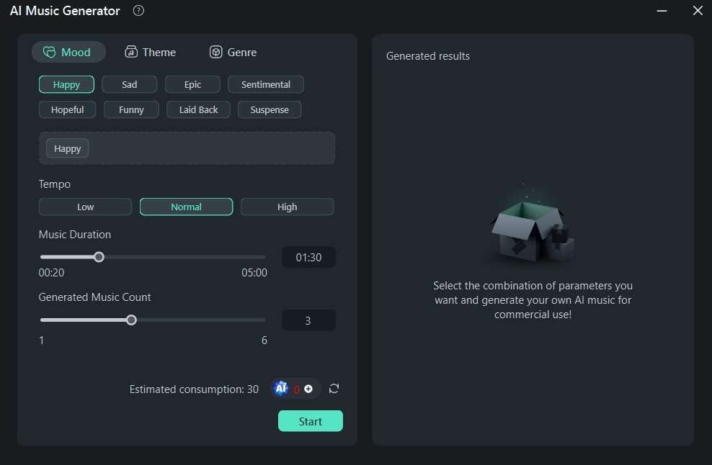
Task: Select the Epic mood option
Action: pyautogui.click(x=192, y=84)
